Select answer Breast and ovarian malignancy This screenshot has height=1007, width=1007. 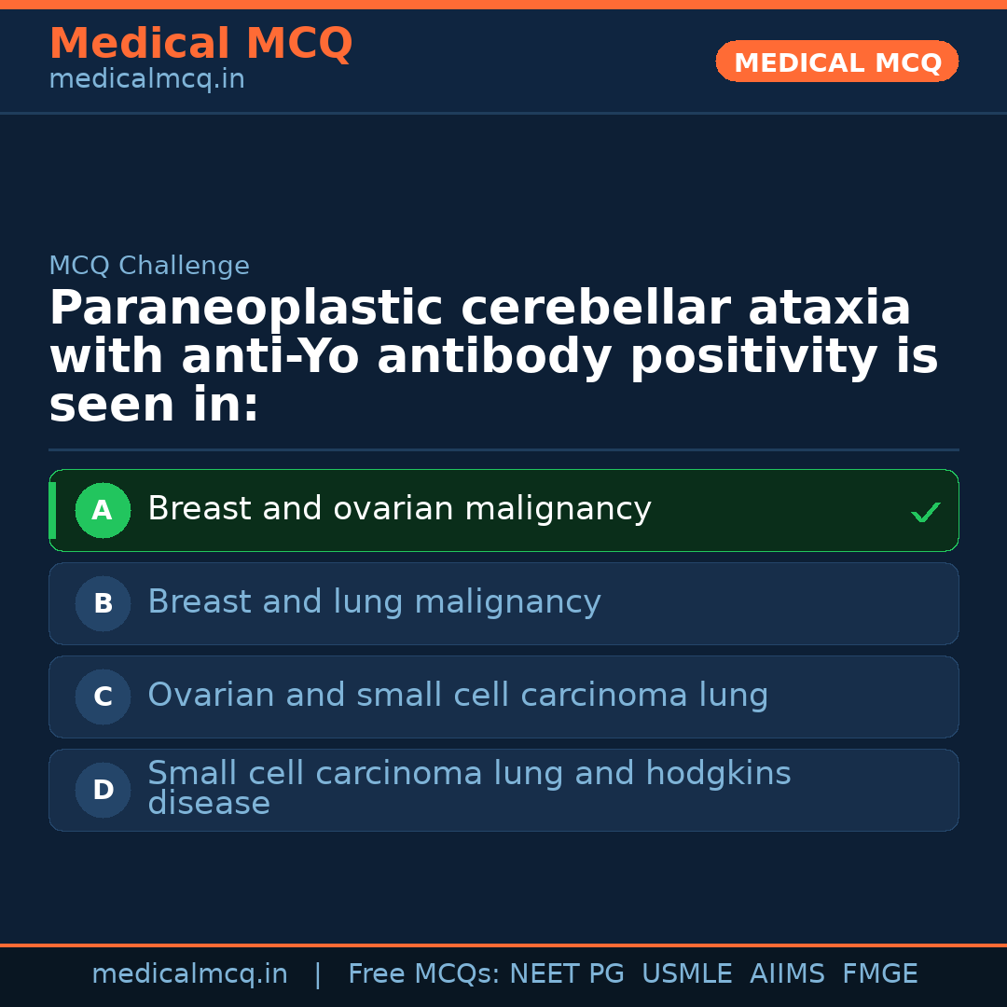click(399, 509)
